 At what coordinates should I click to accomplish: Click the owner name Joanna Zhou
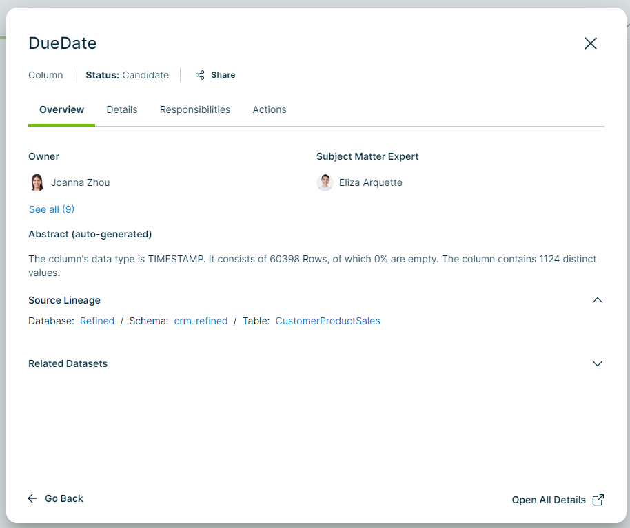tap(81, 182)
